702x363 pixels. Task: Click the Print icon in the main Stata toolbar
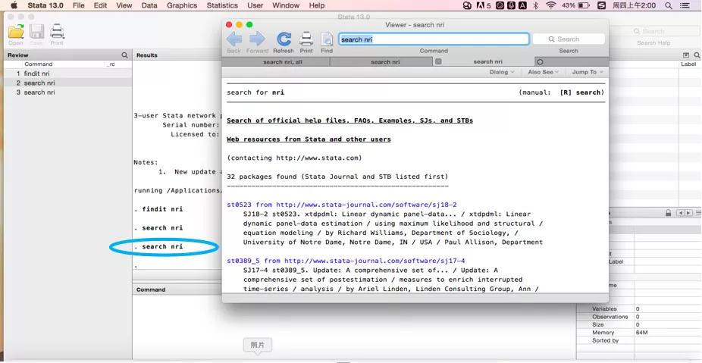tap(57, 32)
